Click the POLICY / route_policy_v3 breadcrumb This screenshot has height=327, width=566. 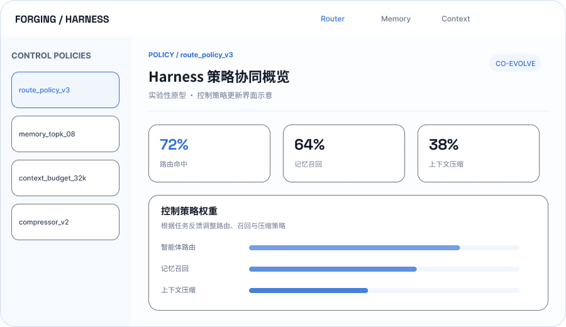coord(191,55)
